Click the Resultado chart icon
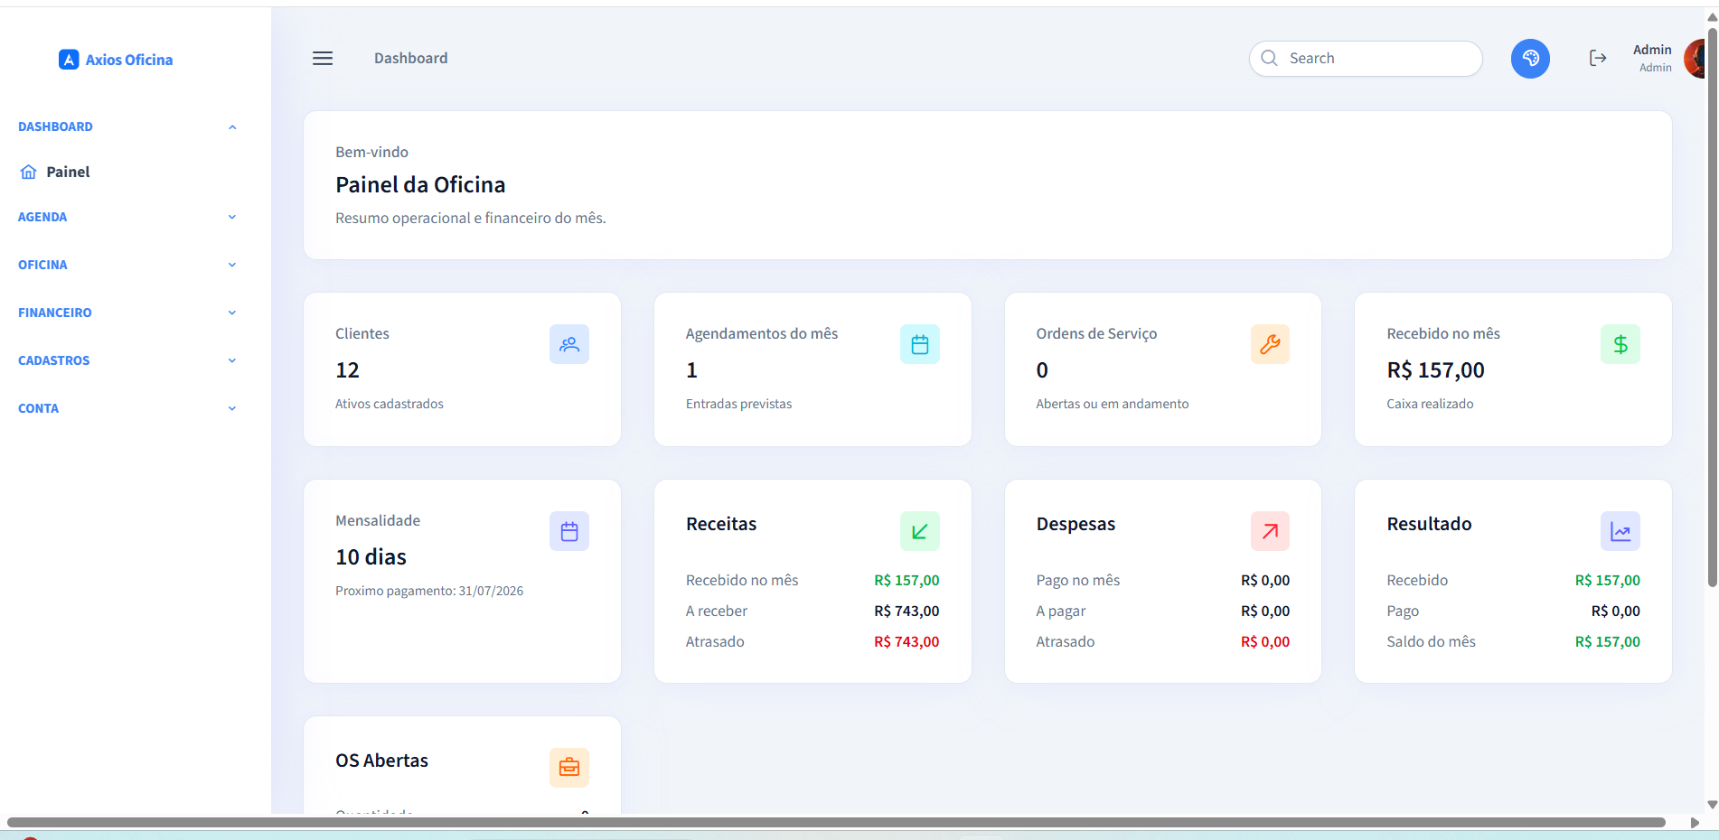 [1620, 531]
